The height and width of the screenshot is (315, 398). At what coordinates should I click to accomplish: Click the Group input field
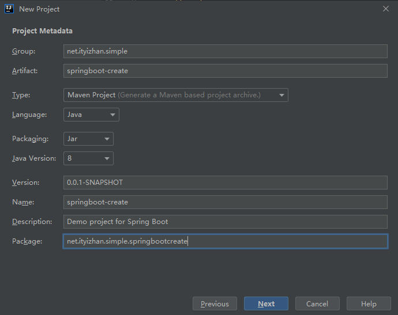coord(226,51)
